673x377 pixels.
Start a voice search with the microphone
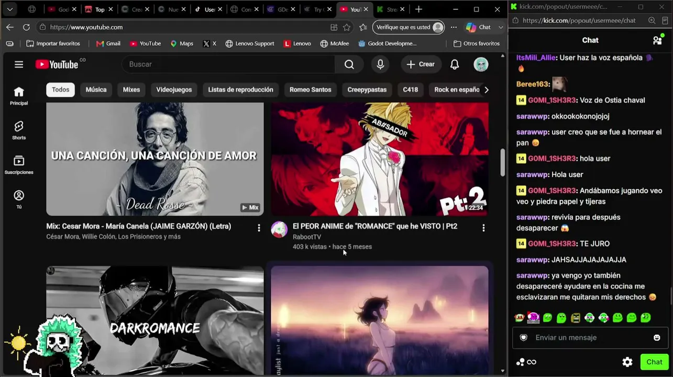[380, 64]
